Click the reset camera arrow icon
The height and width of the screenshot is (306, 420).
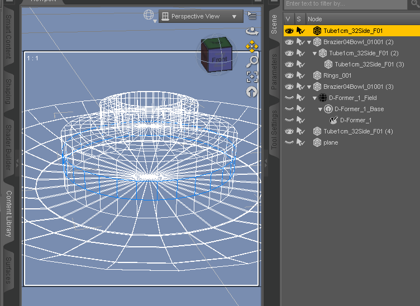(x=252, y=92)
